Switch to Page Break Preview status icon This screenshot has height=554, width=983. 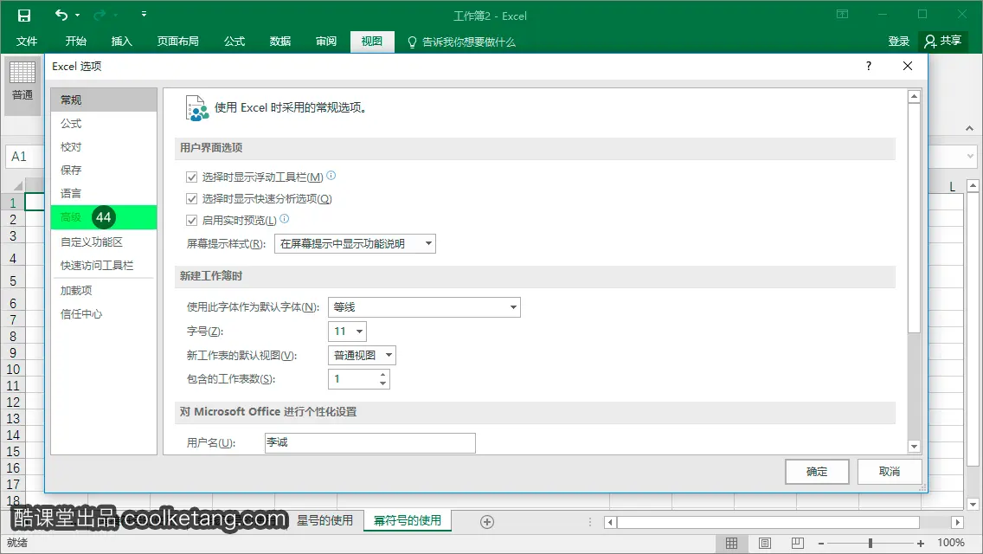(x=798, y=544)
